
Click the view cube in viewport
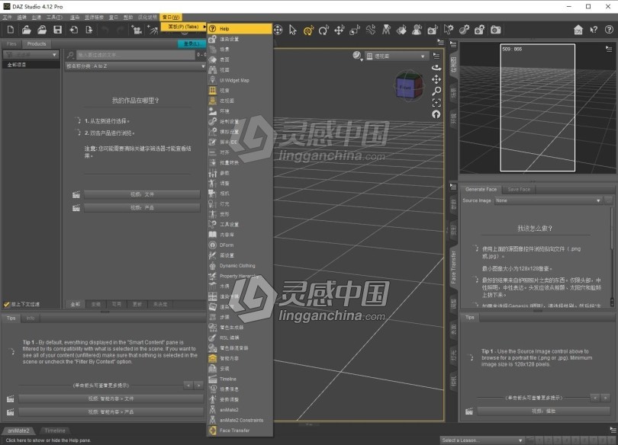pos(409,86)
